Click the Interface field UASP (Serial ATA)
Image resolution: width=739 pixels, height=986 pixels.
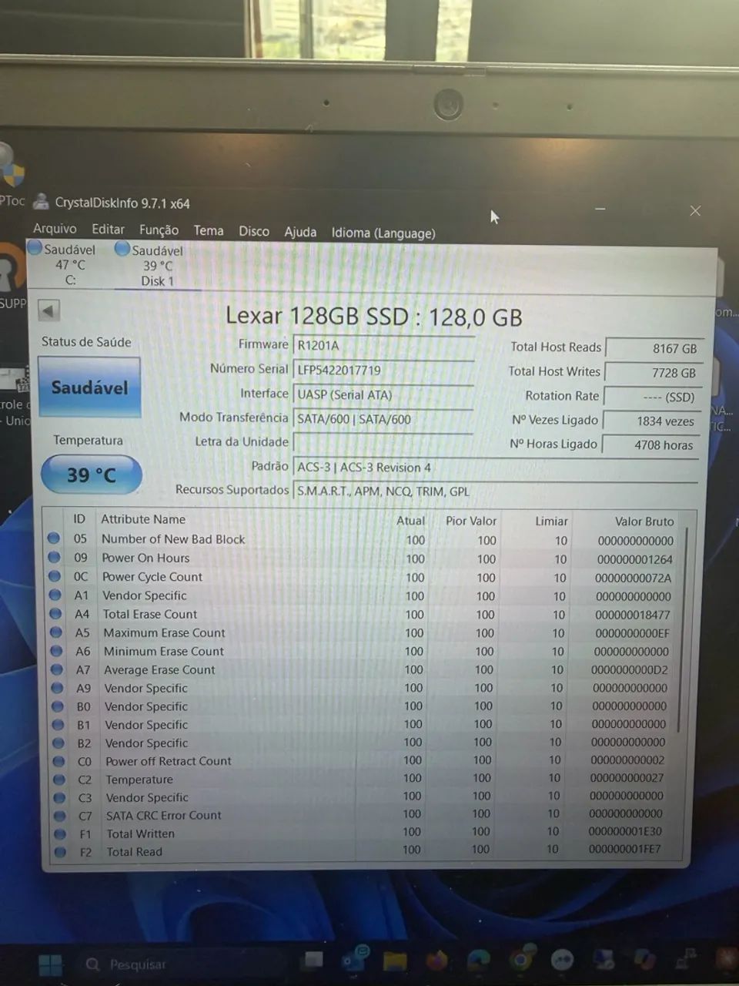[x=383, y=394]
